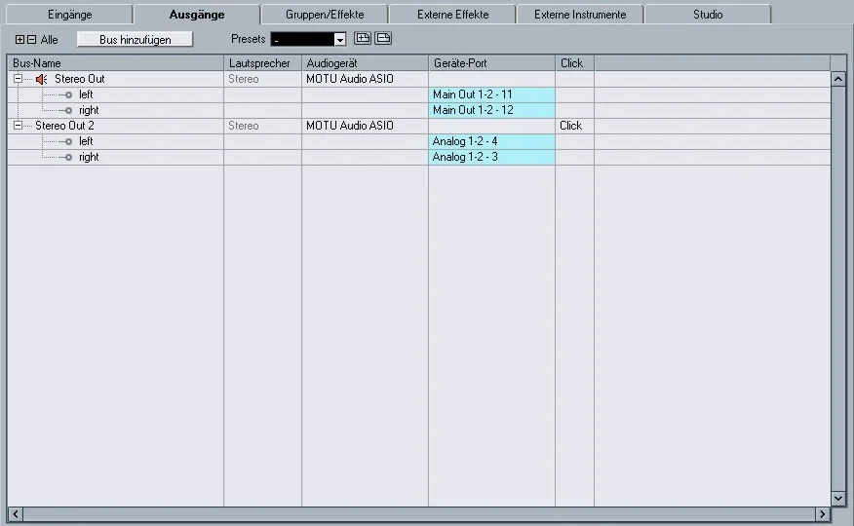This screenshot has height=526, width=854.
Task: Open audio device menu for Stereo Out
Action: coord(365,79)
